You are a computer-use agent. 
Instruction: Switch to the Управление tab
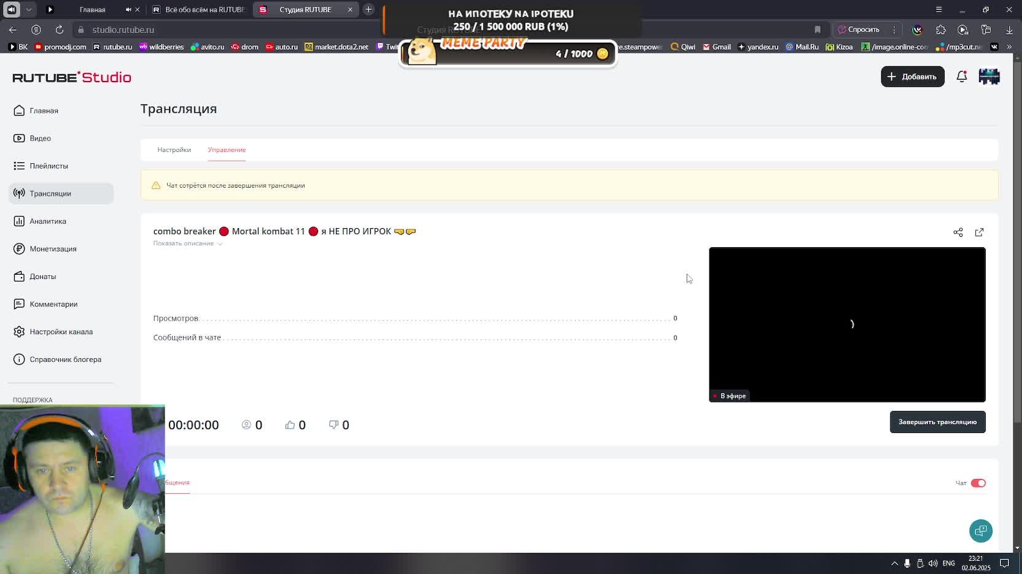click(x=227, y=150)
